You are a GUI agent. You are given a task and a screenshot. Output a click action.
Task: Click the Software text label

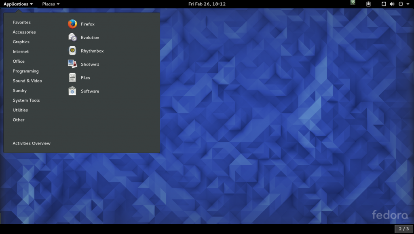point(90,91)
